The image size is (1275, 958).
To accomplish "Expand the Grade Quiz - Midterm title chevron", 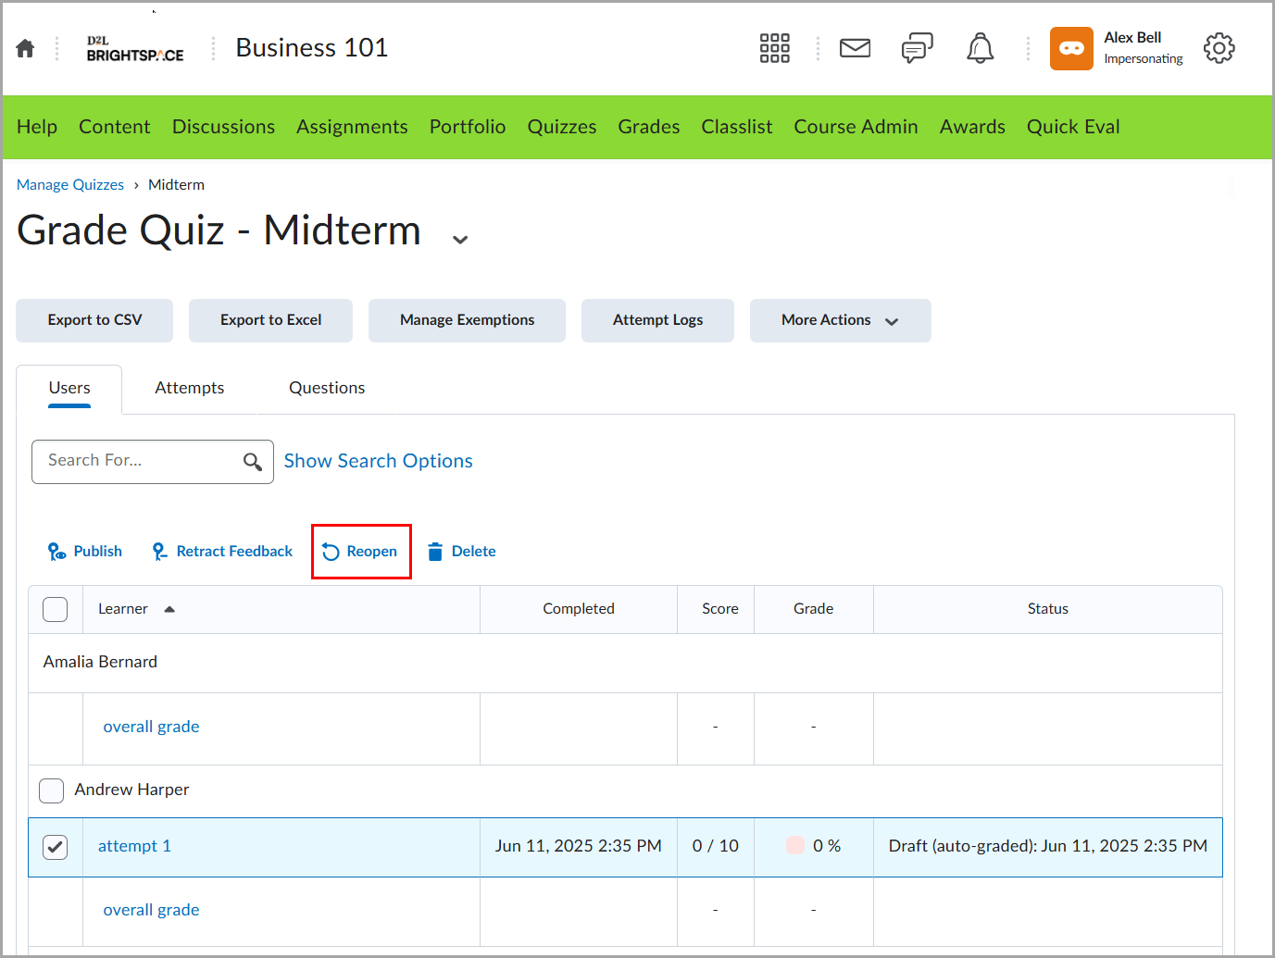I will (x=460, y=239).
